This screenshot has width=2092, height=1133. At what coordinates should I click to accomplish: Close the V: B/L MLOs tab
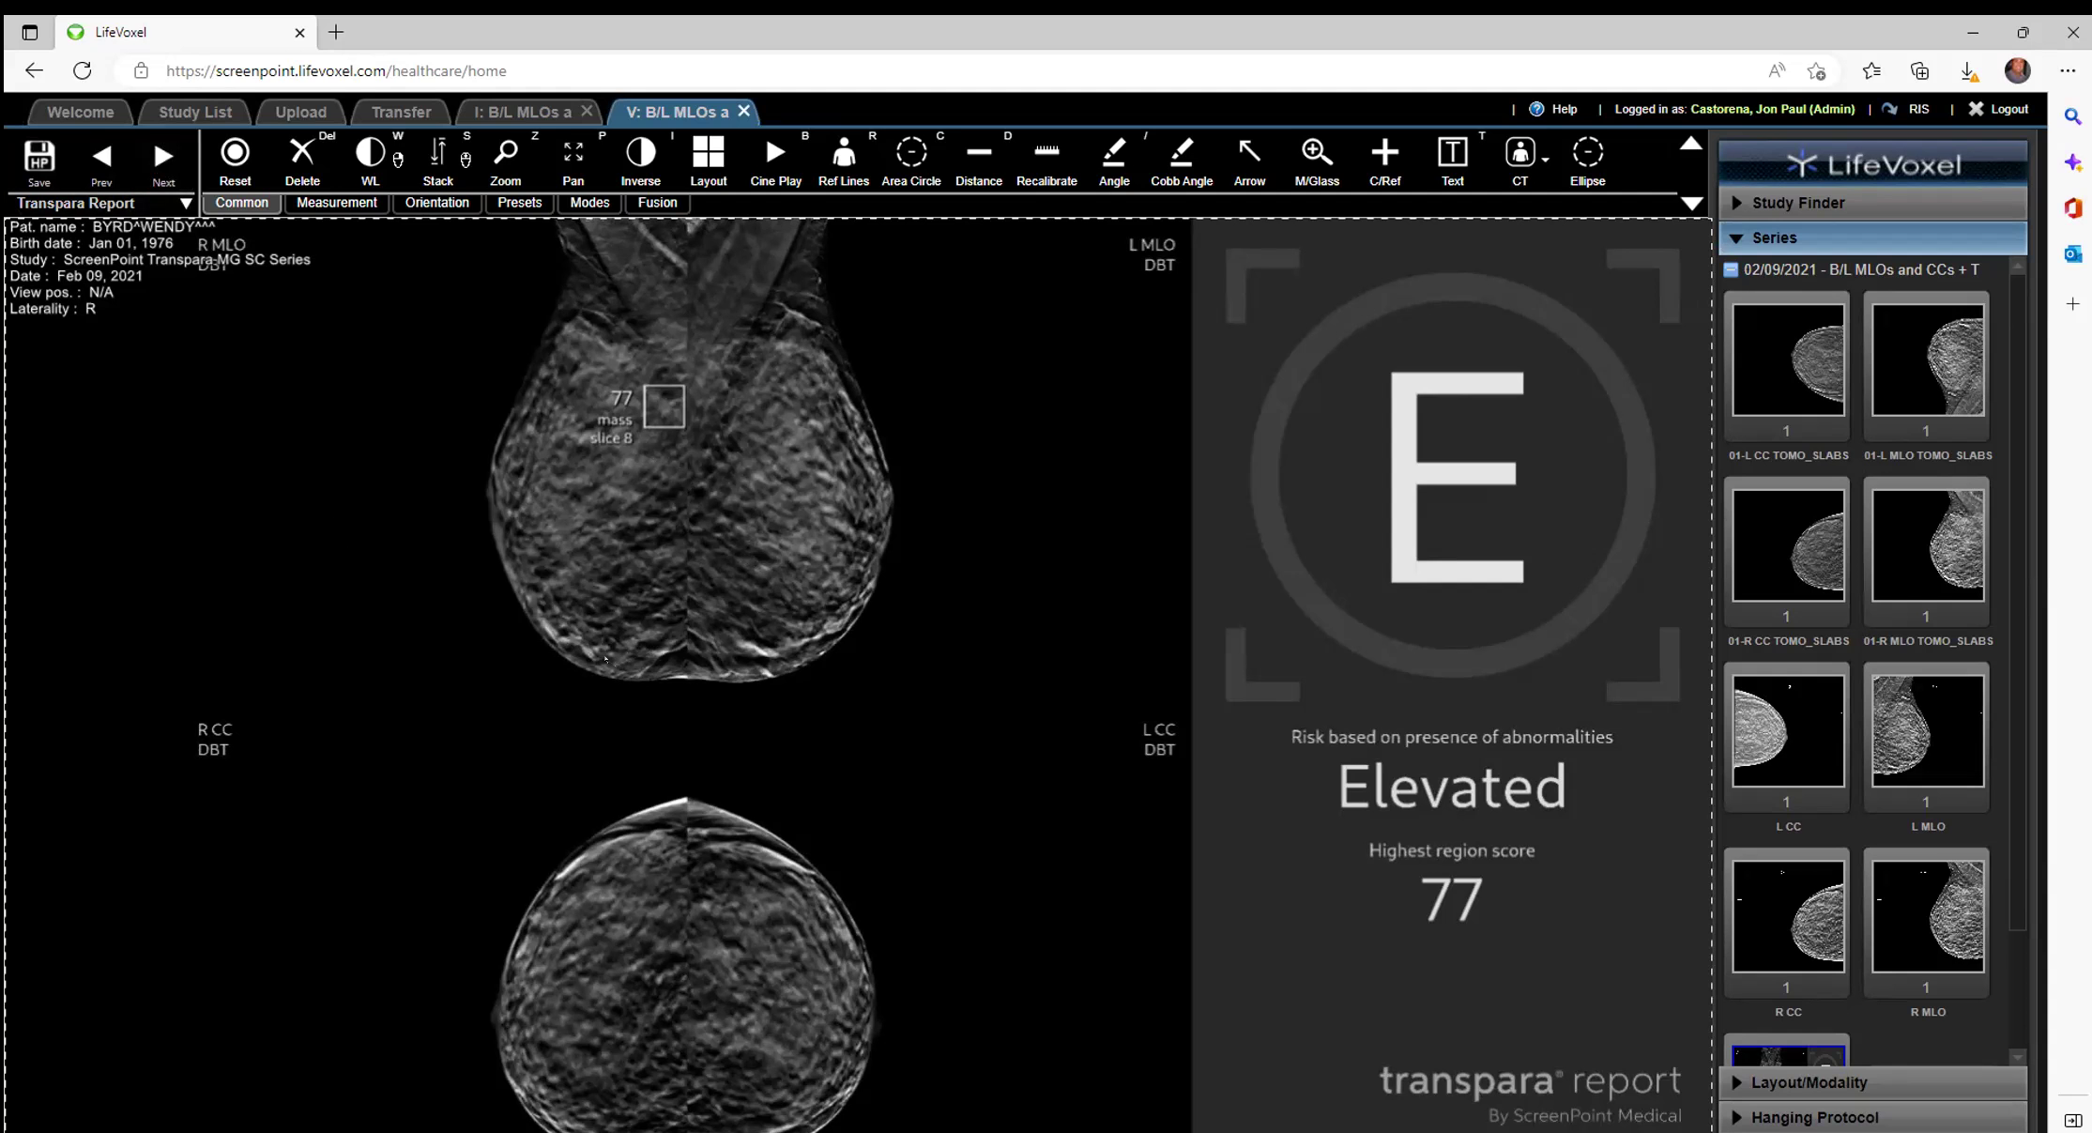coord(743,111)
